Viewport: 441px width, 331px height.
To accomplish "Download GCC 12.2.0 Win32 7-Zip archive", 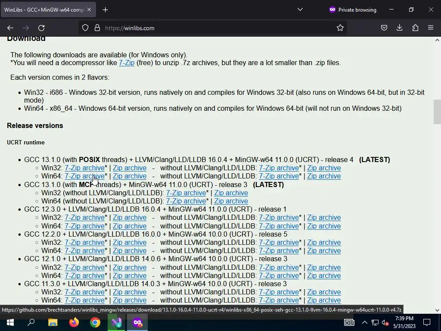I will (85, 242).
